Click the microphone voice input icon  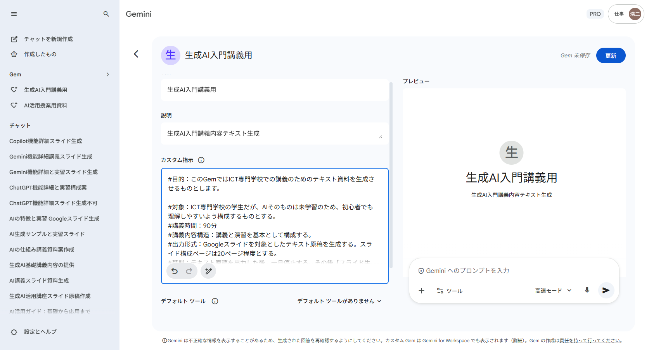click(587, 290)
